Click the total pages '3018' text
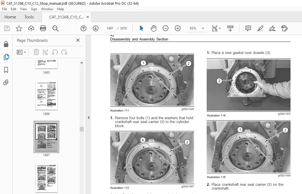The height and width of the screenshot is (194, 302). pos(123,28)
